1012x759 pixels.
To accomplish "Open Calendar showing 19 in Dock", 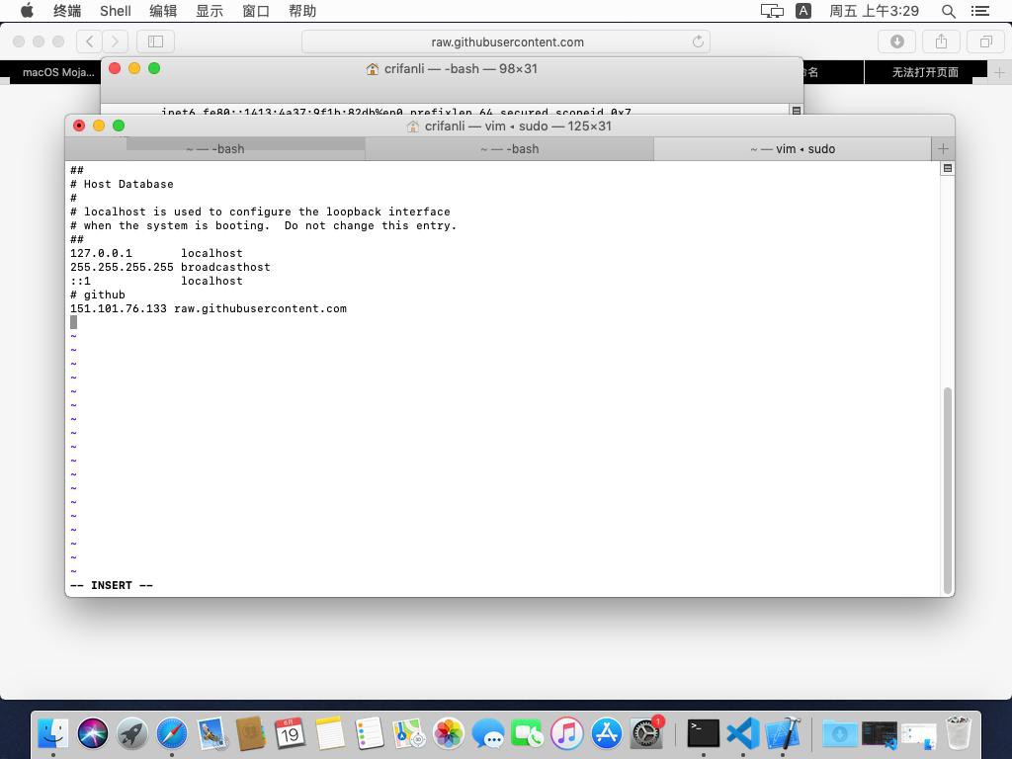I will (x=291, y=734).
